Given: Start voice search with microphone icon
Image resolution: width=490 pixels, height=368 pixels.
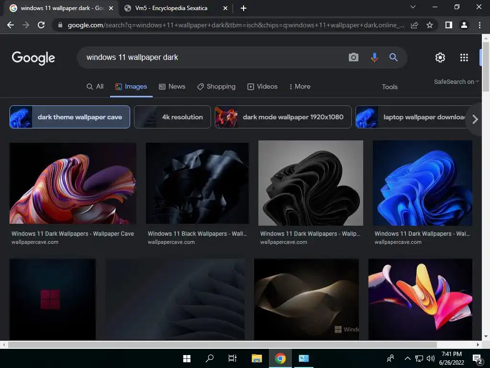Looking at the screenshot, I should click(374, 57).
